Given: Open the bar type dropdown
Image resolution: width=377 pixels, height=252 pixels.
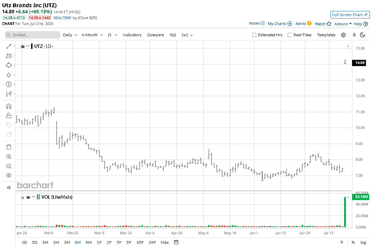Looking at the screenshot, I should (112, 35).
